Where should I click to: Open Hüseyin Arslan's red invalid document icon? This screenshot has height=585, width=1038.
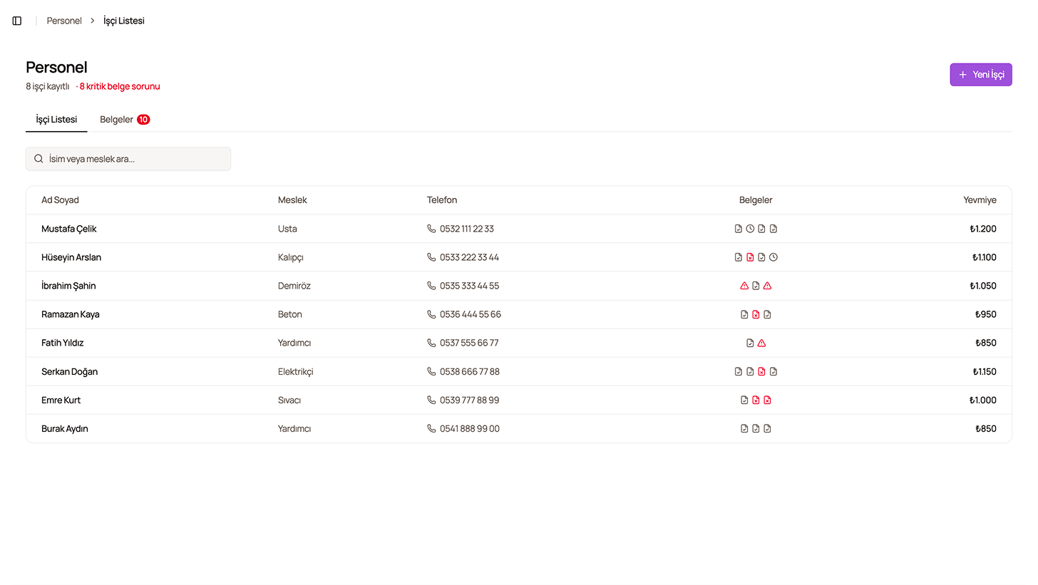tap(750, 257)
